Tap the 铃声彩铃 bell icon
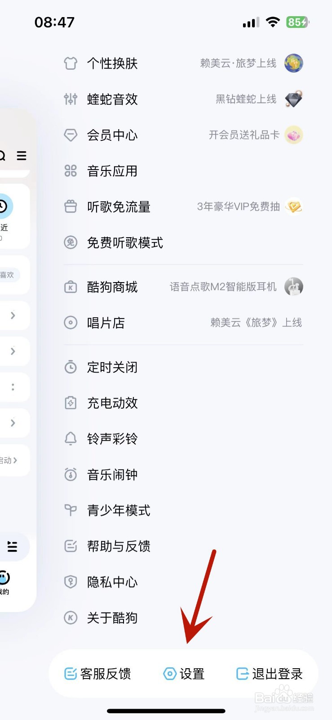The width and height of the screenshot is (332, 720). (x=71, y=439)
